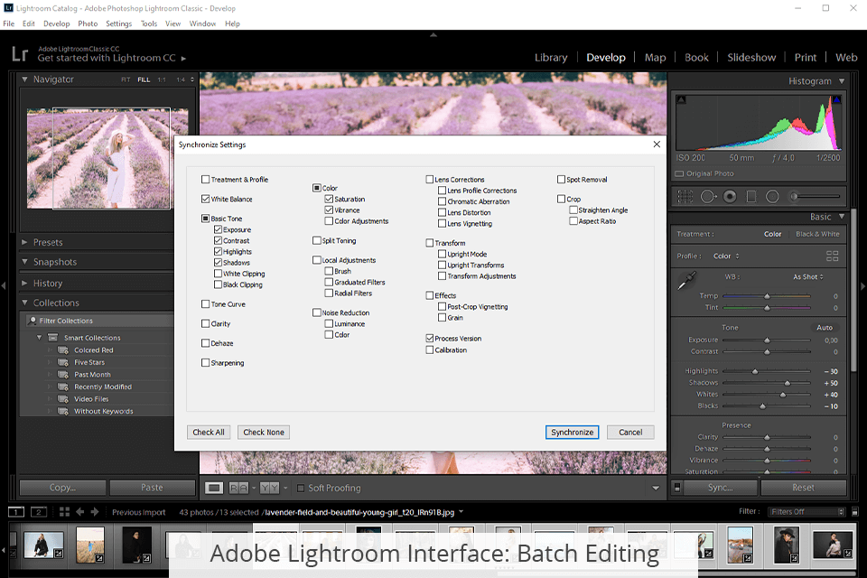Click the search icon in Filter Collections

33,321
